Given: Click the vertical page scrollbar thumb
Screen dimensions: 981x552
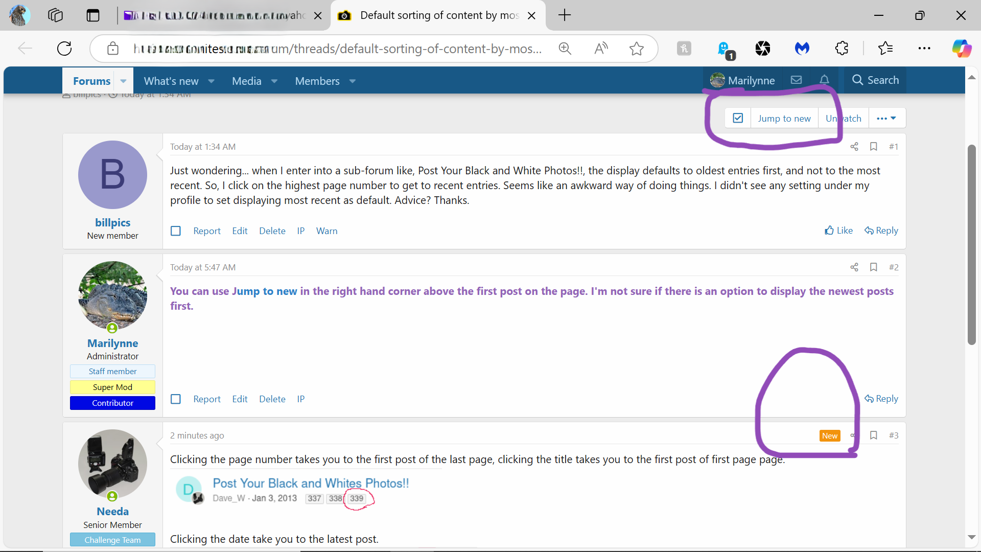Looking at the screenshot, I should pyautogui.click(x=971, y=245).
